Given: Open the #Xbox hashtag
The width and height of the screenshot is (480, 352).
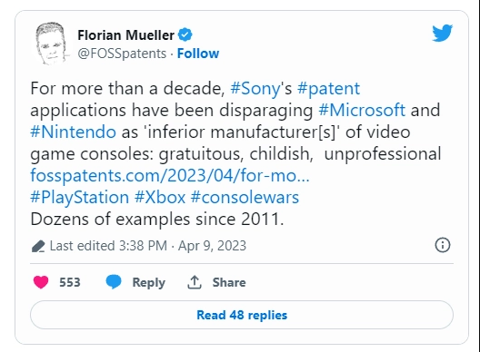Looking at the screenshot, I should [x=160, y=198].
